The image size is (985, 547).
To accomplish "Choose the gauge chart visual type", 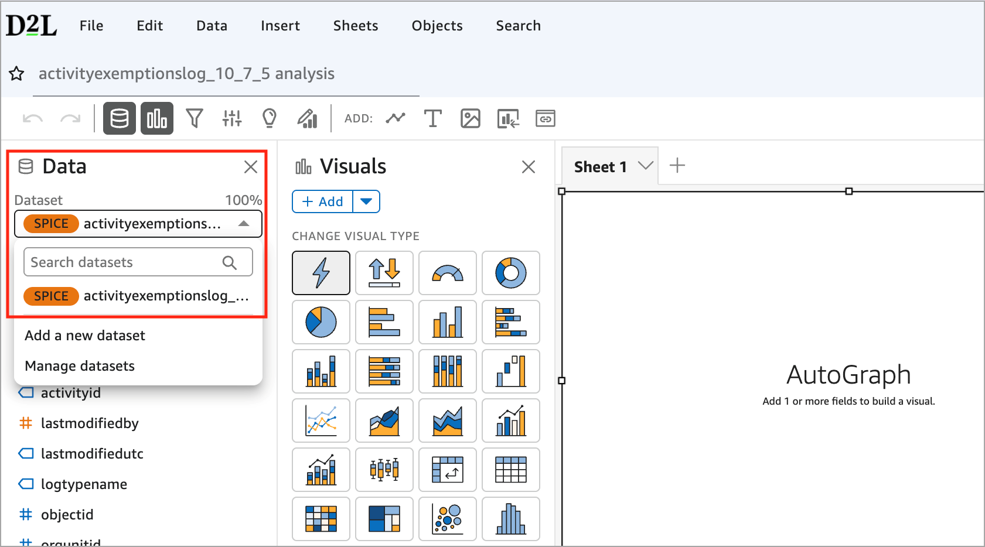I will (448, 273).
